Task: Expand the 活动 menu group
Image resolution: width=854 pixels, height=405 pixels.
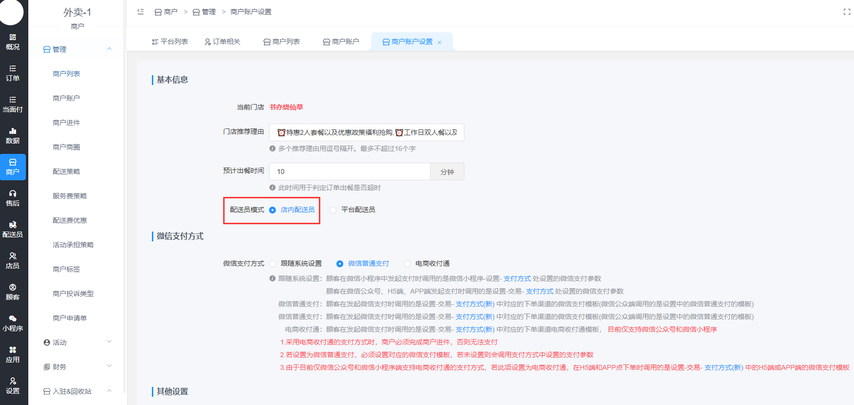Action: coord(78,342)
